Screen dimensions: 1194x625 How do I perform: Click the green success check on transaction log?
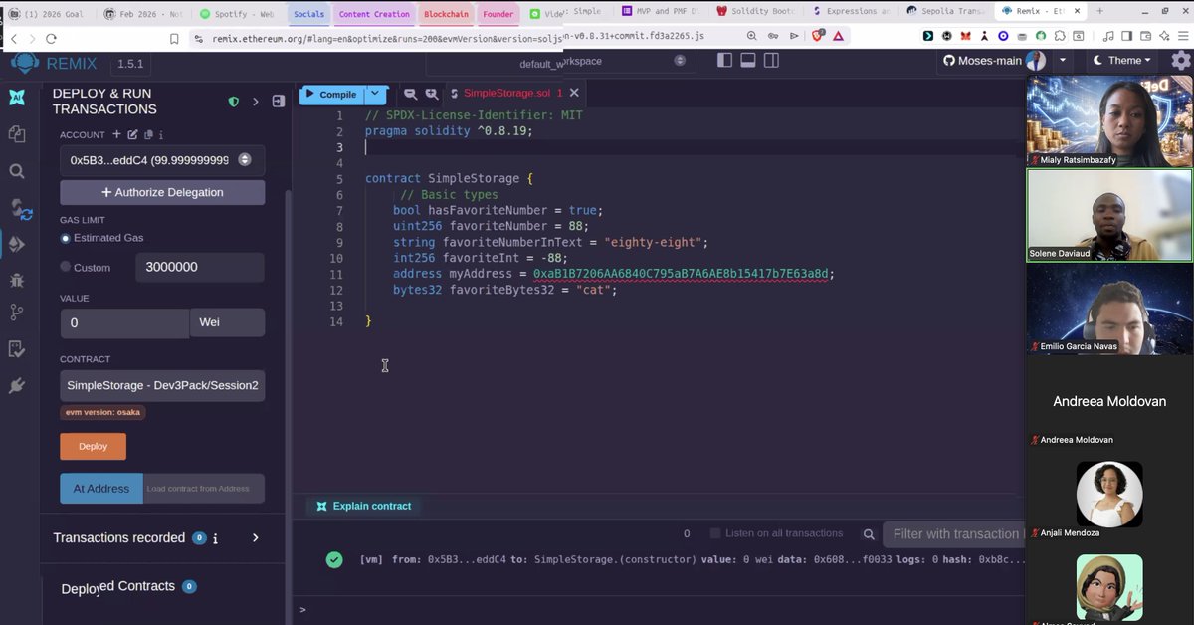click(334, 560)
